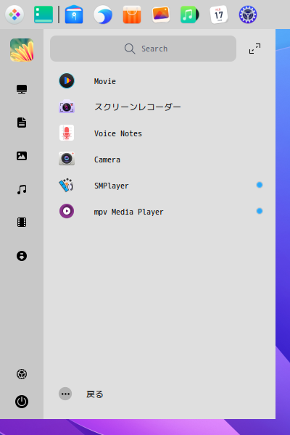
Task: Open SMPlayer from the app list
Action: point(159,186)
